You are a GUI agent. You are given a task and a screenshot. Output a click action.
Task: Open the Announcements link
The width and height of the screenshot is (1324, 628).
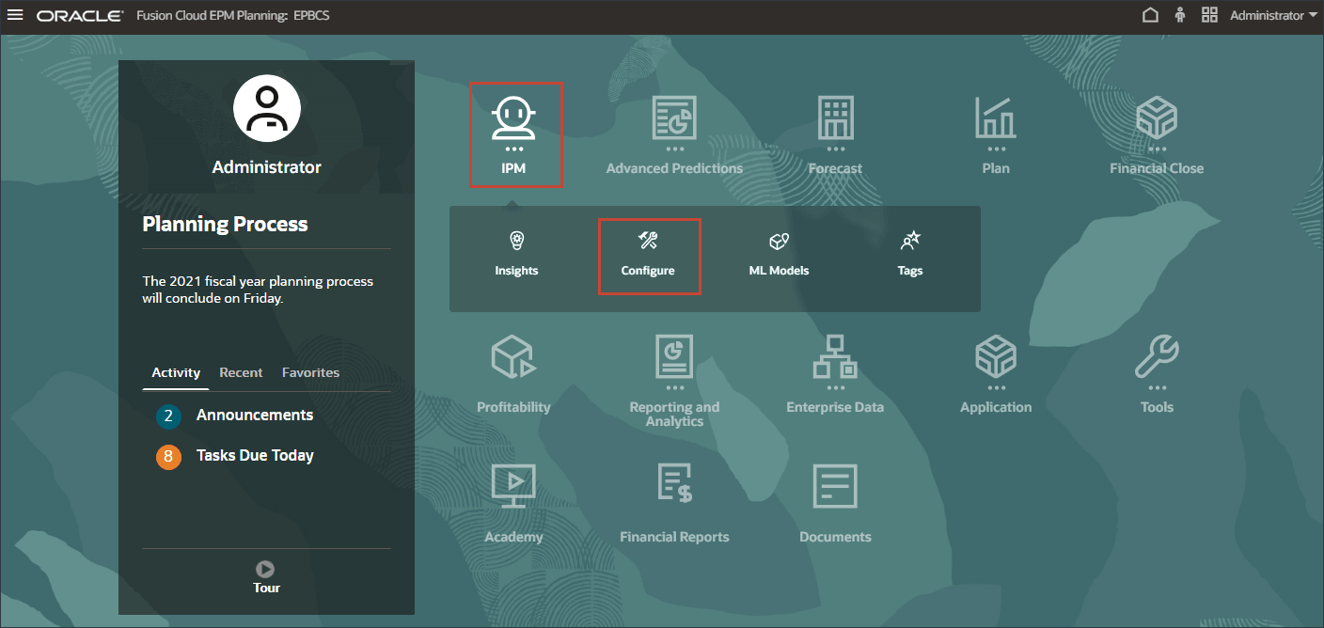(255, 415)
